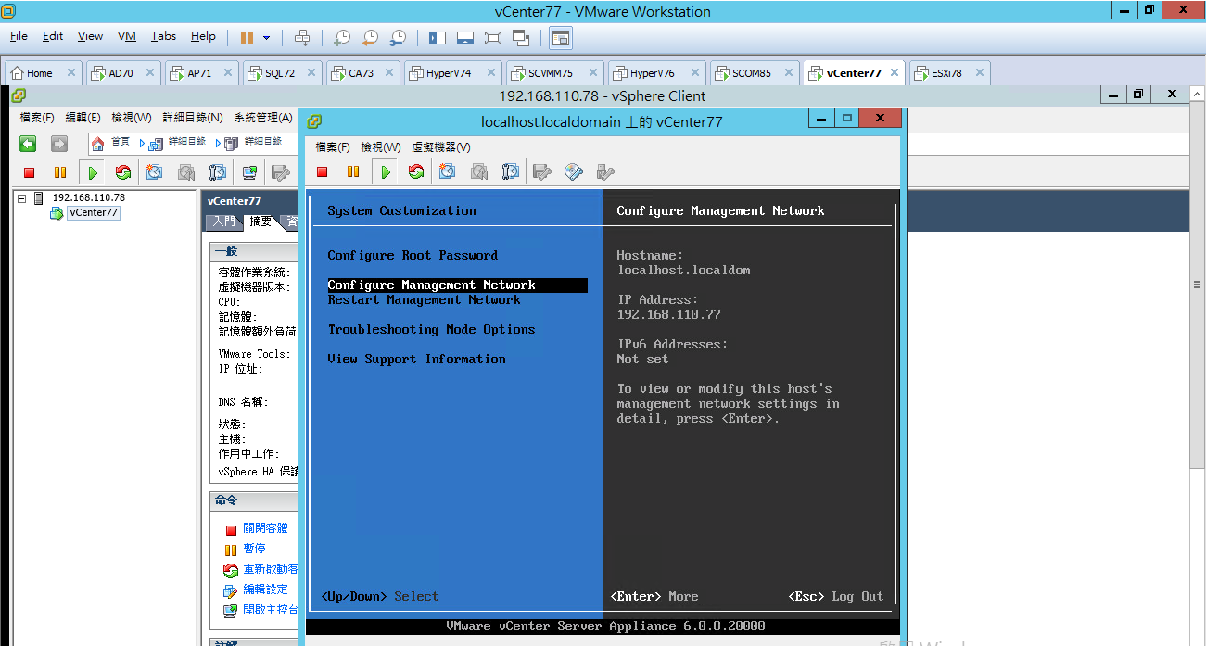The width and height of the screenshot is (1206, 646).
Task: Switch to the AP71 tab
Action: (x=200, y=73)
